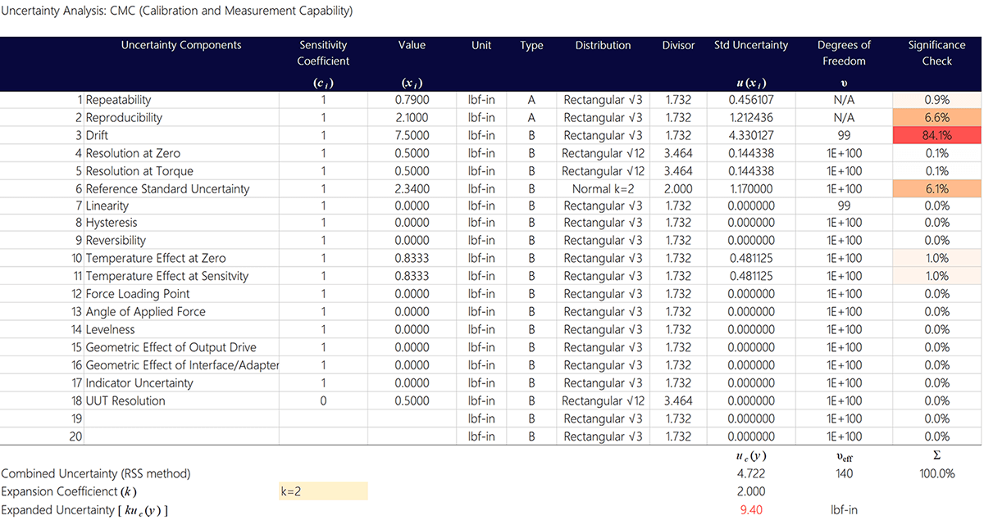Select Drift distribution 'Rectangular √3'
The height and width of the screenshot is (520, 984).
coord(603,136)
